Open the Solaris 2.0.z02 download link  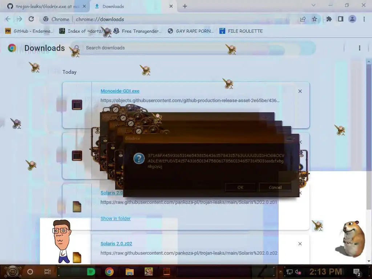click(x=116, y=244)
